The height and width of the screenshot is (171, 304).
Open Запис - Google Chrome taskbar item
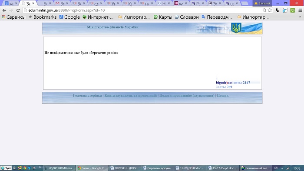click(92, 168)
